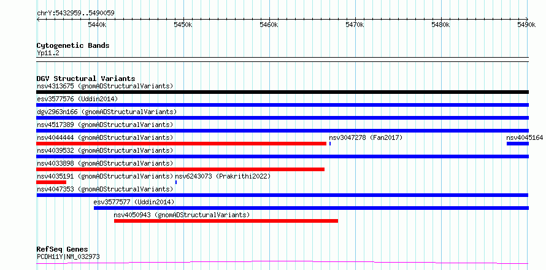Click the nsv4047353 variant label
546x270 pixels.
(x=105, y=189)
